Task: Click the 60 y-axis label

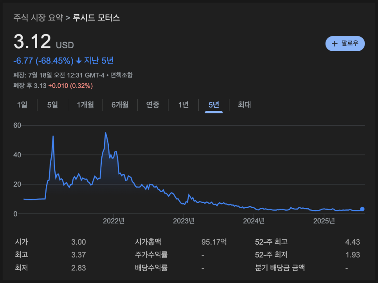Action: click(x=17, y=125)
